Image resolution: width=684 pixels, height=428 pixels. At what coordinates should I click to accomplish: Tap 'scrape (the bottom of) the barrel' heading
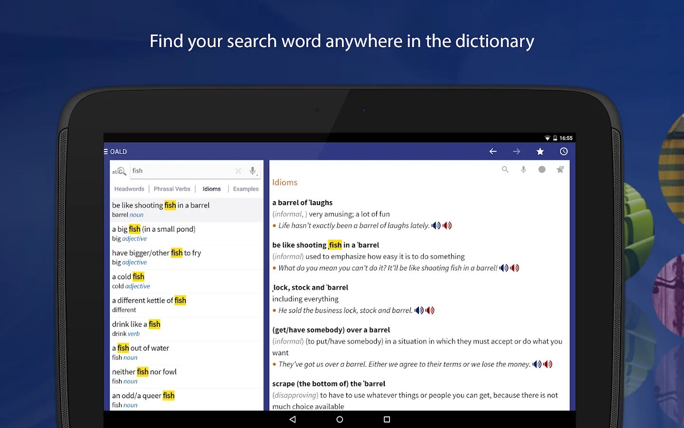pos(329,383)
